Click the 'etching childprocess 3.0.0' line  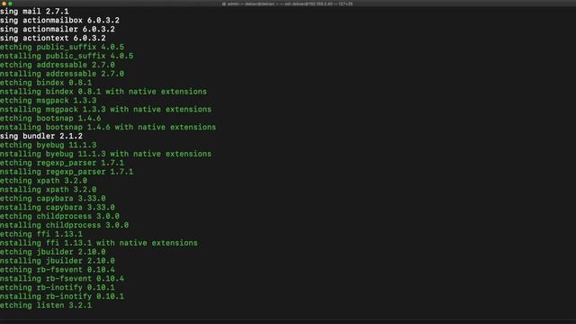[59, 216]
